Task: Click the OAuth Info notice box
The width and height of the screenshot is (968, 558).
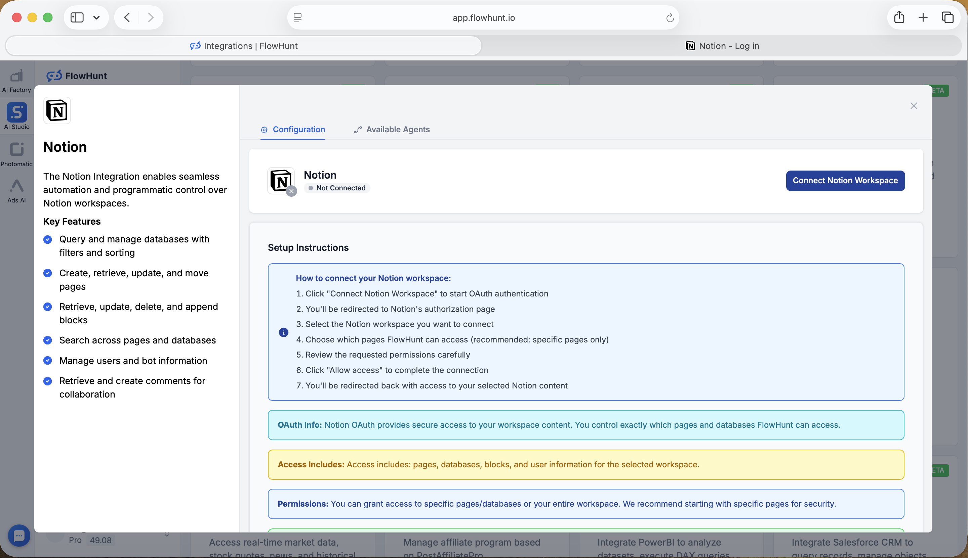Action: coord(586,425)
